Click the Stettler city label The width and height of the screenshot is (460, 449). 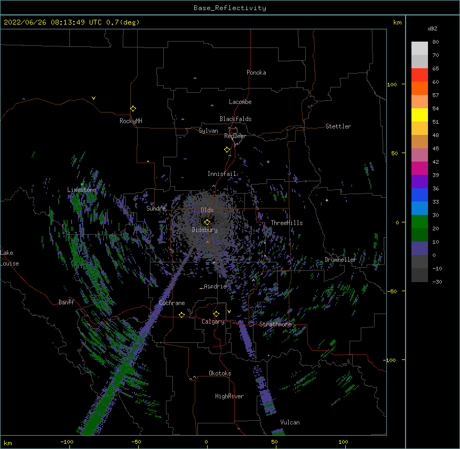338,126
